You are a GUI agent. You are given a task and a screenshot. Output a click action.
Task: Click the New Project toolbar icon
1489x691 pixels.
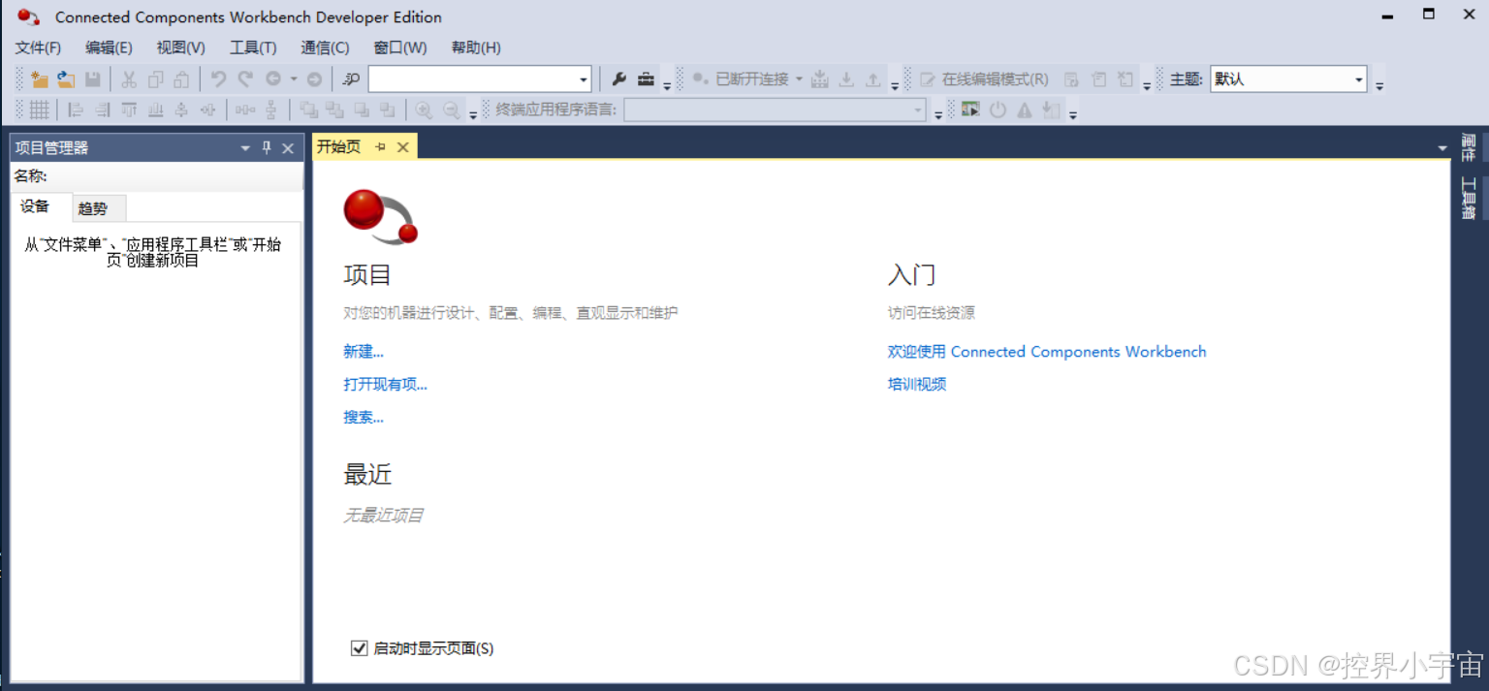[x=39, y=79]
